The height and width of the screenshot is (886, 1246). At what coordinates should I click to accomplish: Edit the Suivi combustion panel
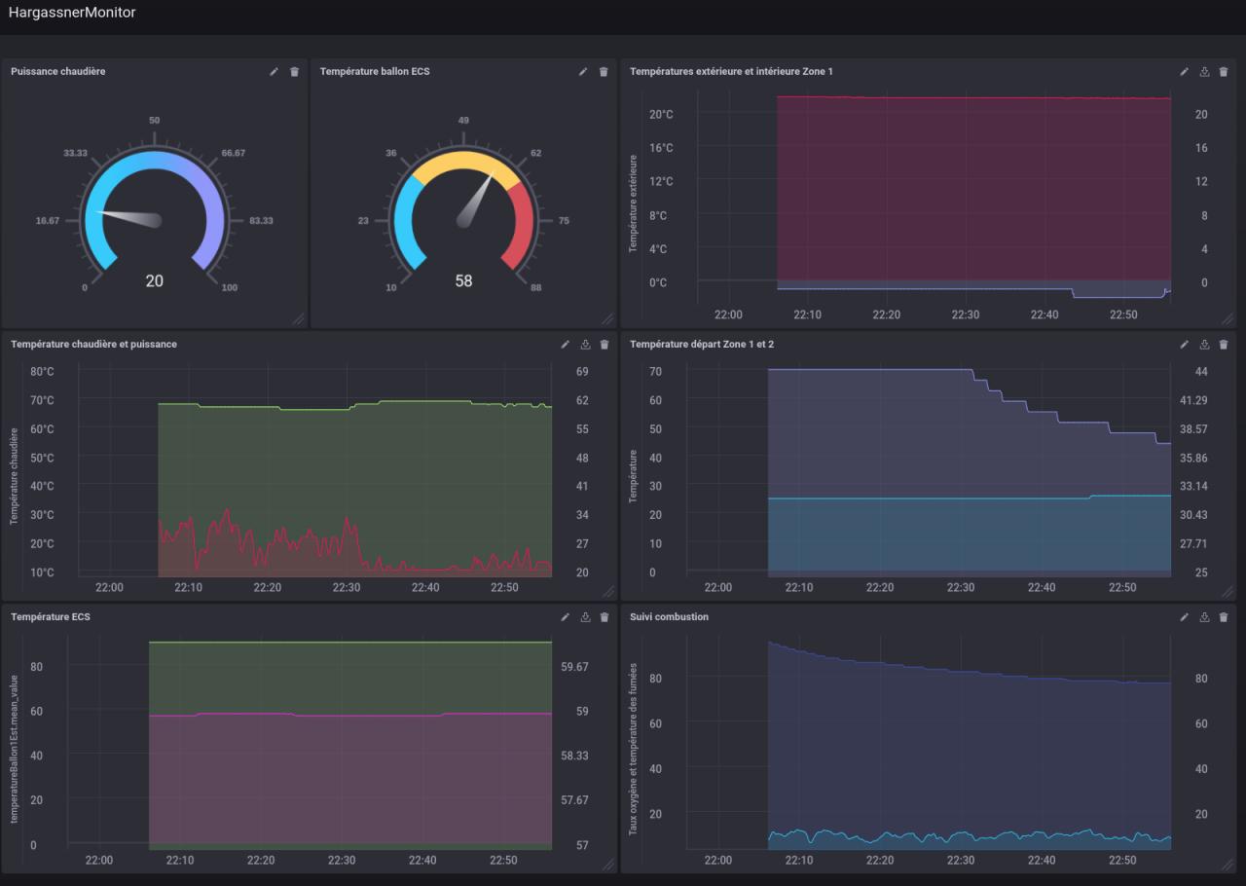(1185, 616)
